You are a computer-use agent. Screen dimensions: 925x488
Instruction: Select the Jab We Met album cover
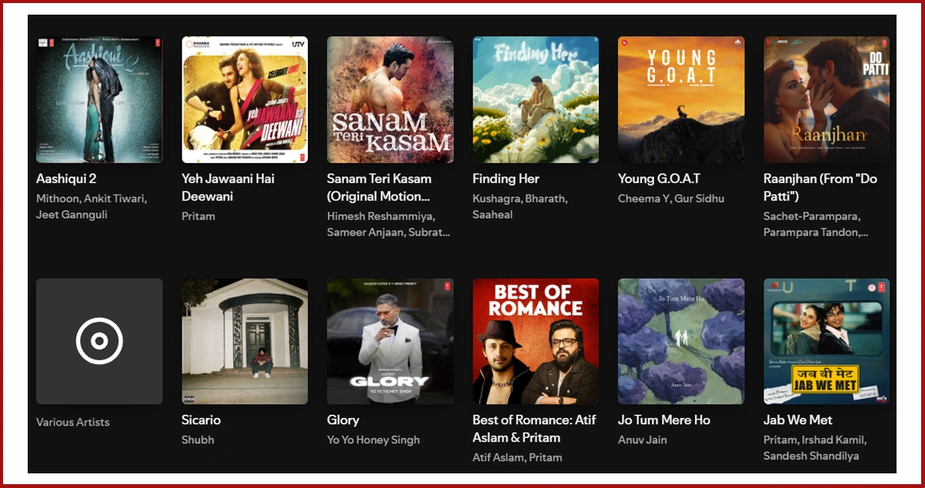pos(826,341)
